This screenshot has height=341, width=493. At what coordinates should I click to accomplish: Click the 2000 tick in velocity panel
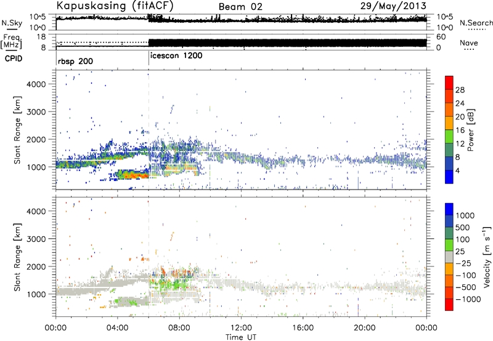(36, 267)
